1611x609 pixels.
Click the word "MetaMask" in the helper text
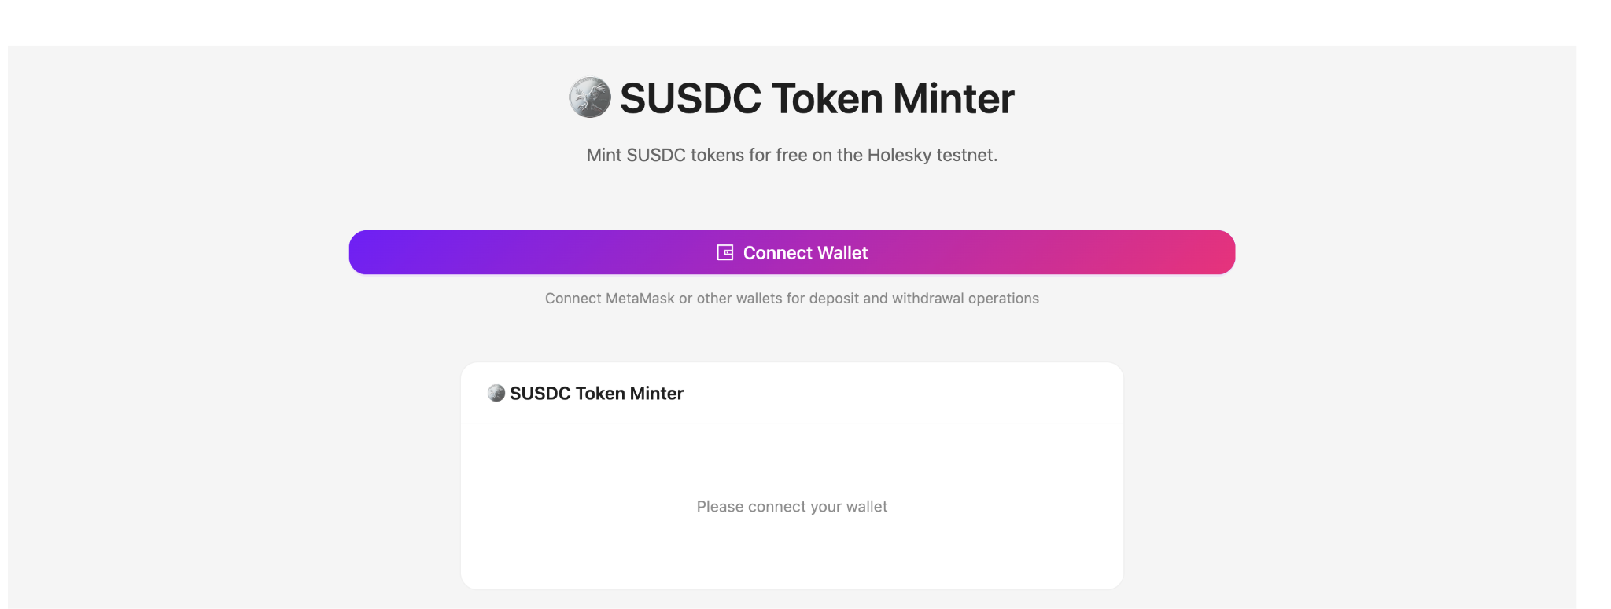coord(640,299)
